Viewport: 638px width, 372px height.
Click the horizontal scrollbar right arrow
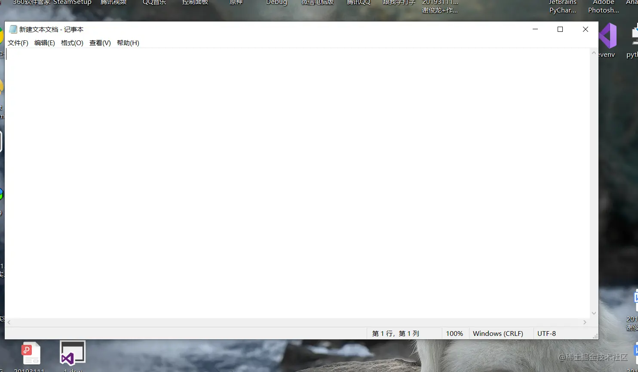click(585, 322)
